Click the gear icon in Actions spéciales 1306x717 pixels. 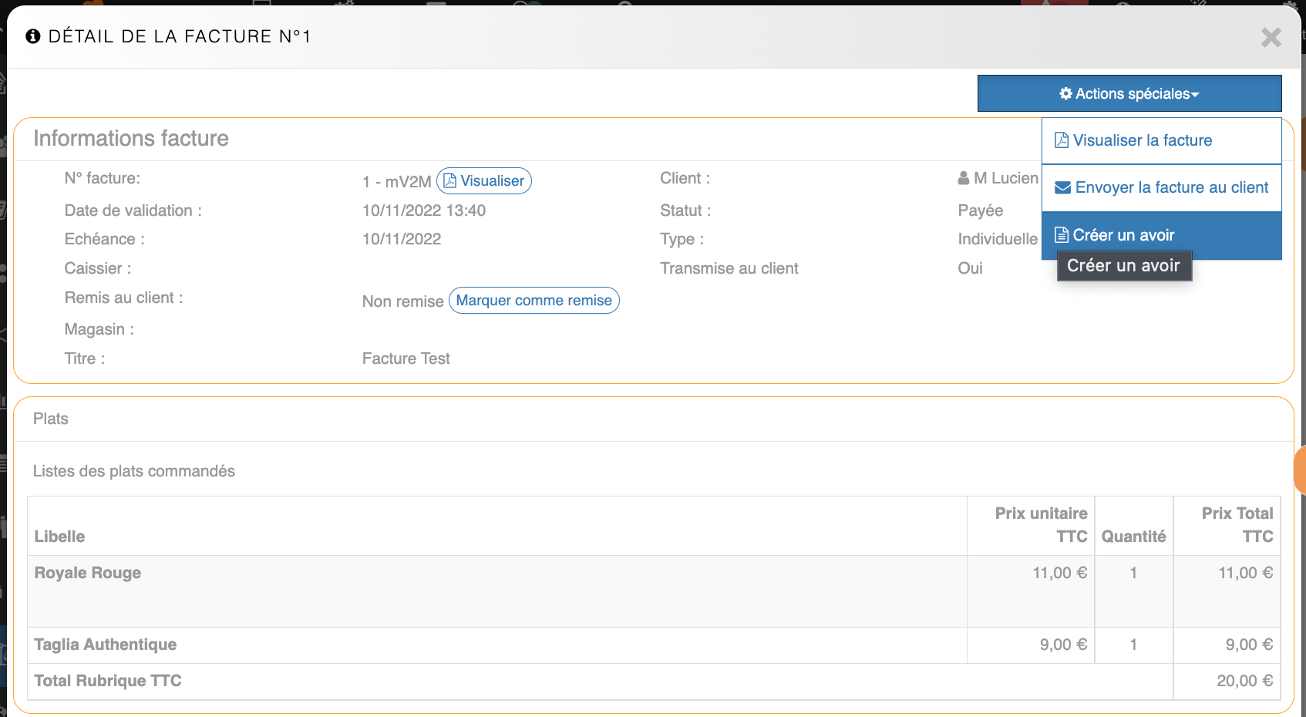click(x=1065, y=93)
